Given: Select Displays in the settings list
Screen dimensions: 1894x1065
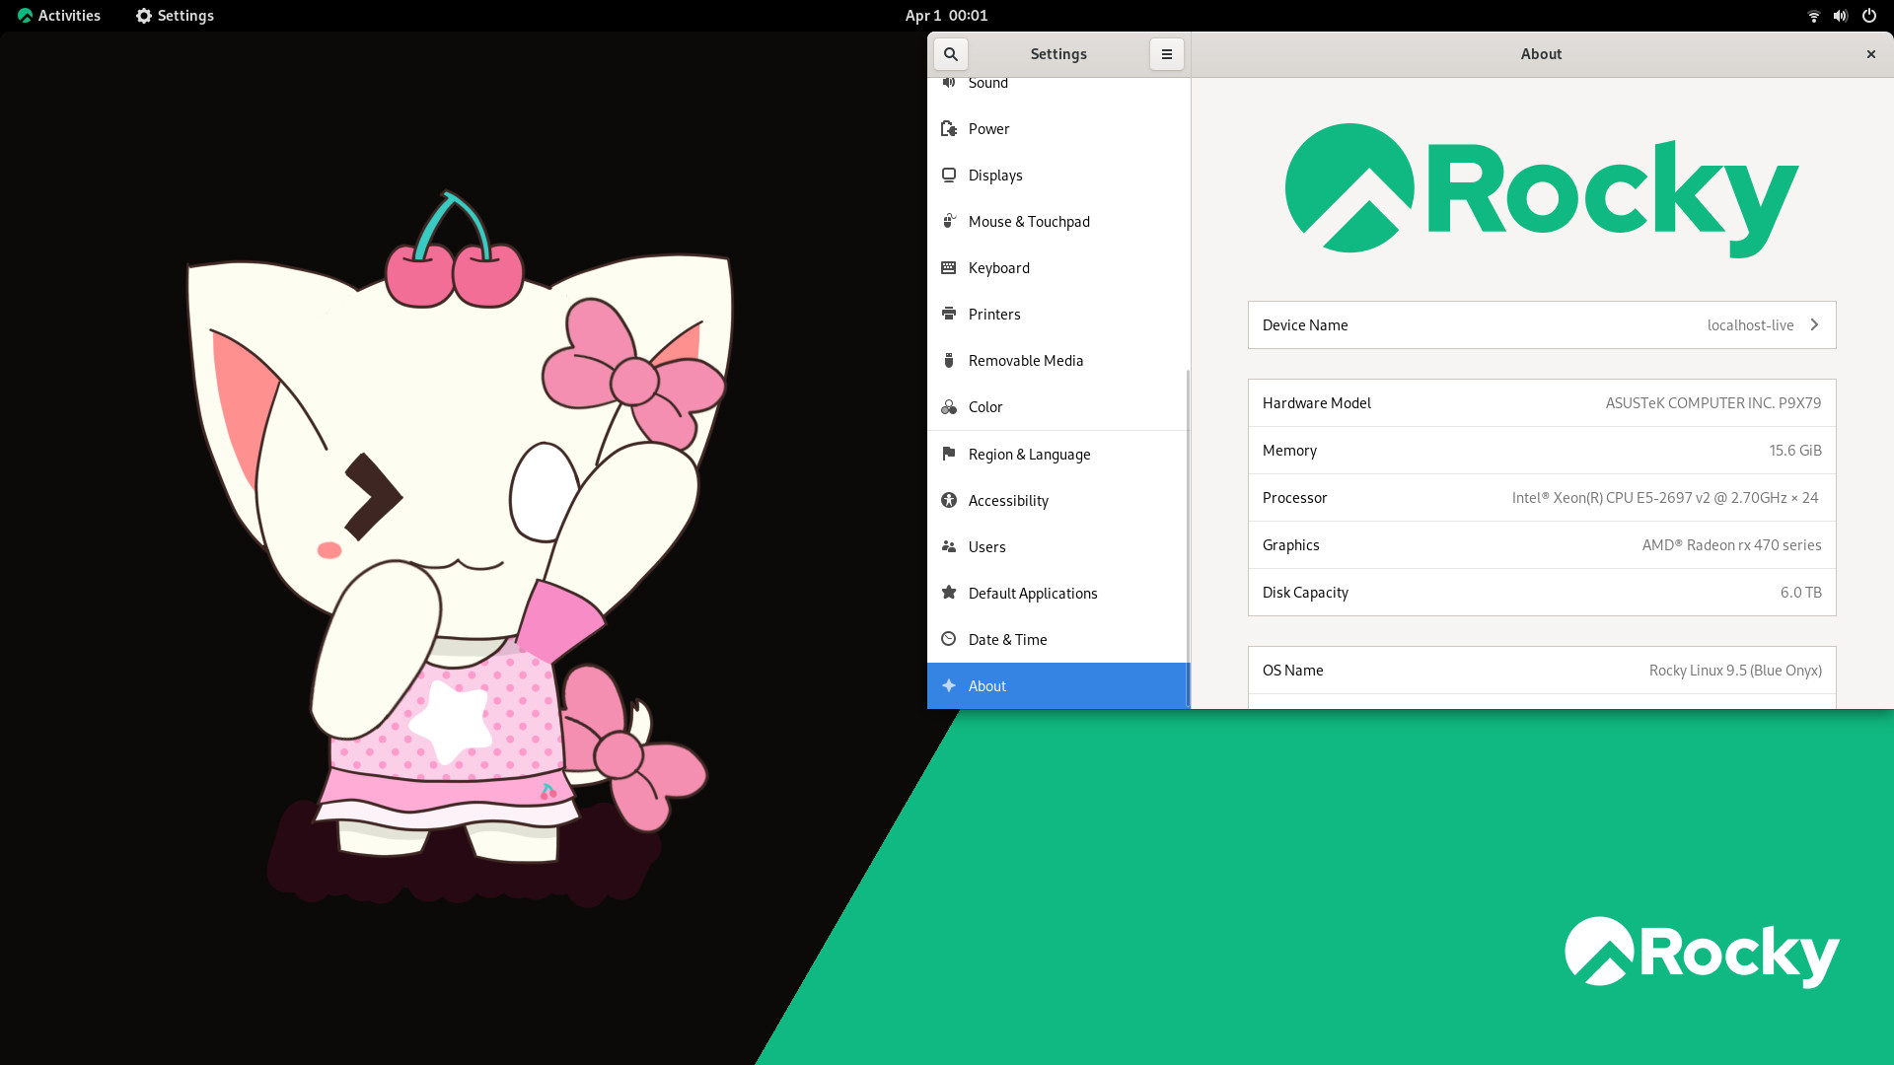Looking at the screenshot, I should pos(995,176).
